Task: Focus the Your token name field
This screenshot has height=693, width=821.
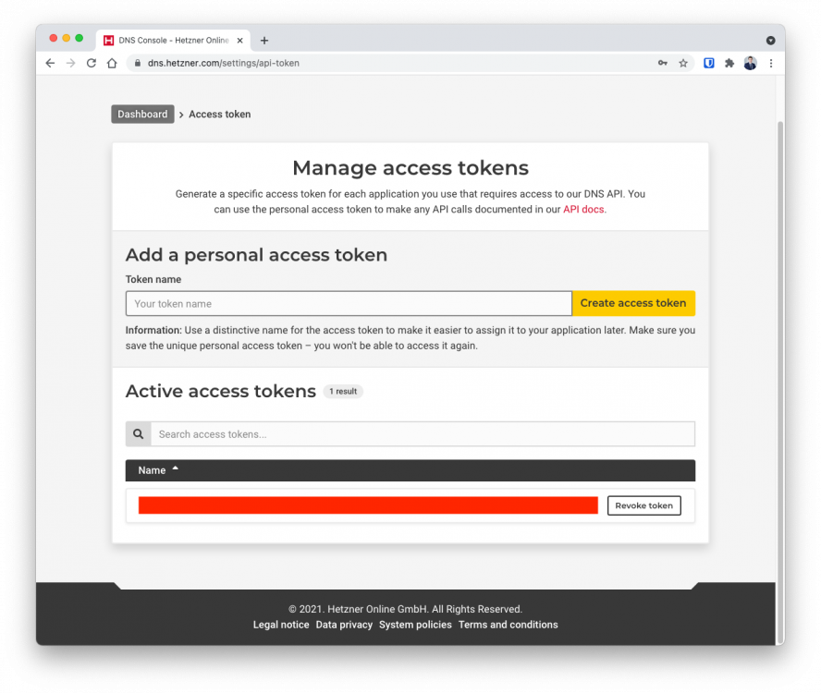Action: pyautogui.click(x=349, y=304)
